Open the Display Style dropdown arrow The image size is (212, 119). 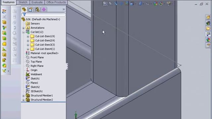[x=143, y=4]
